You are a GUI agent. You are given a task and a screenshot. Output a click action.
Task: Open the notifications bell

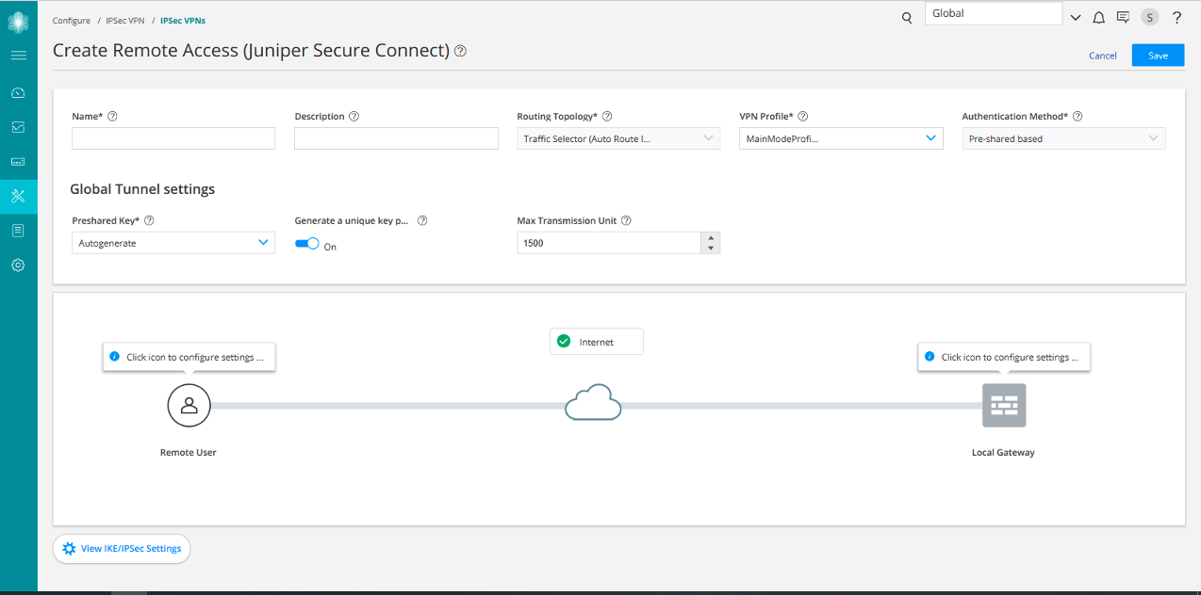coord(1098,17)
